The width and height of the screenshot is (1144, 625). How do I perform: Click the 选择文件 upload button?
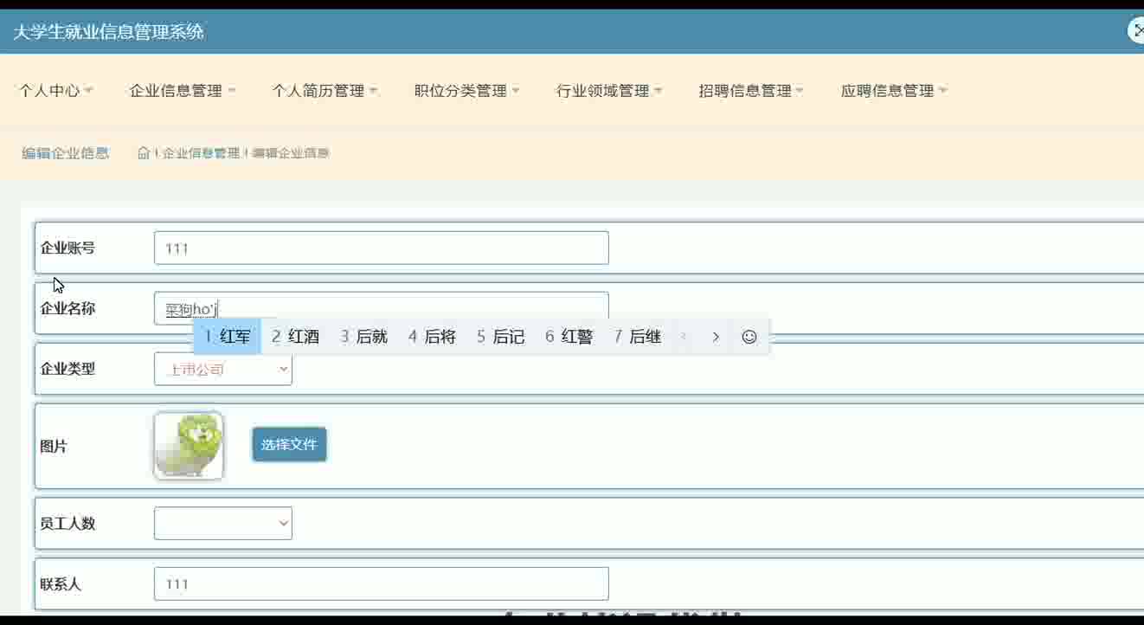point(289,445)
